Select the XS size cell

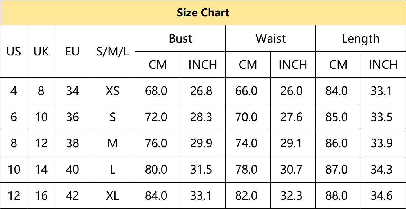(112, 91)
